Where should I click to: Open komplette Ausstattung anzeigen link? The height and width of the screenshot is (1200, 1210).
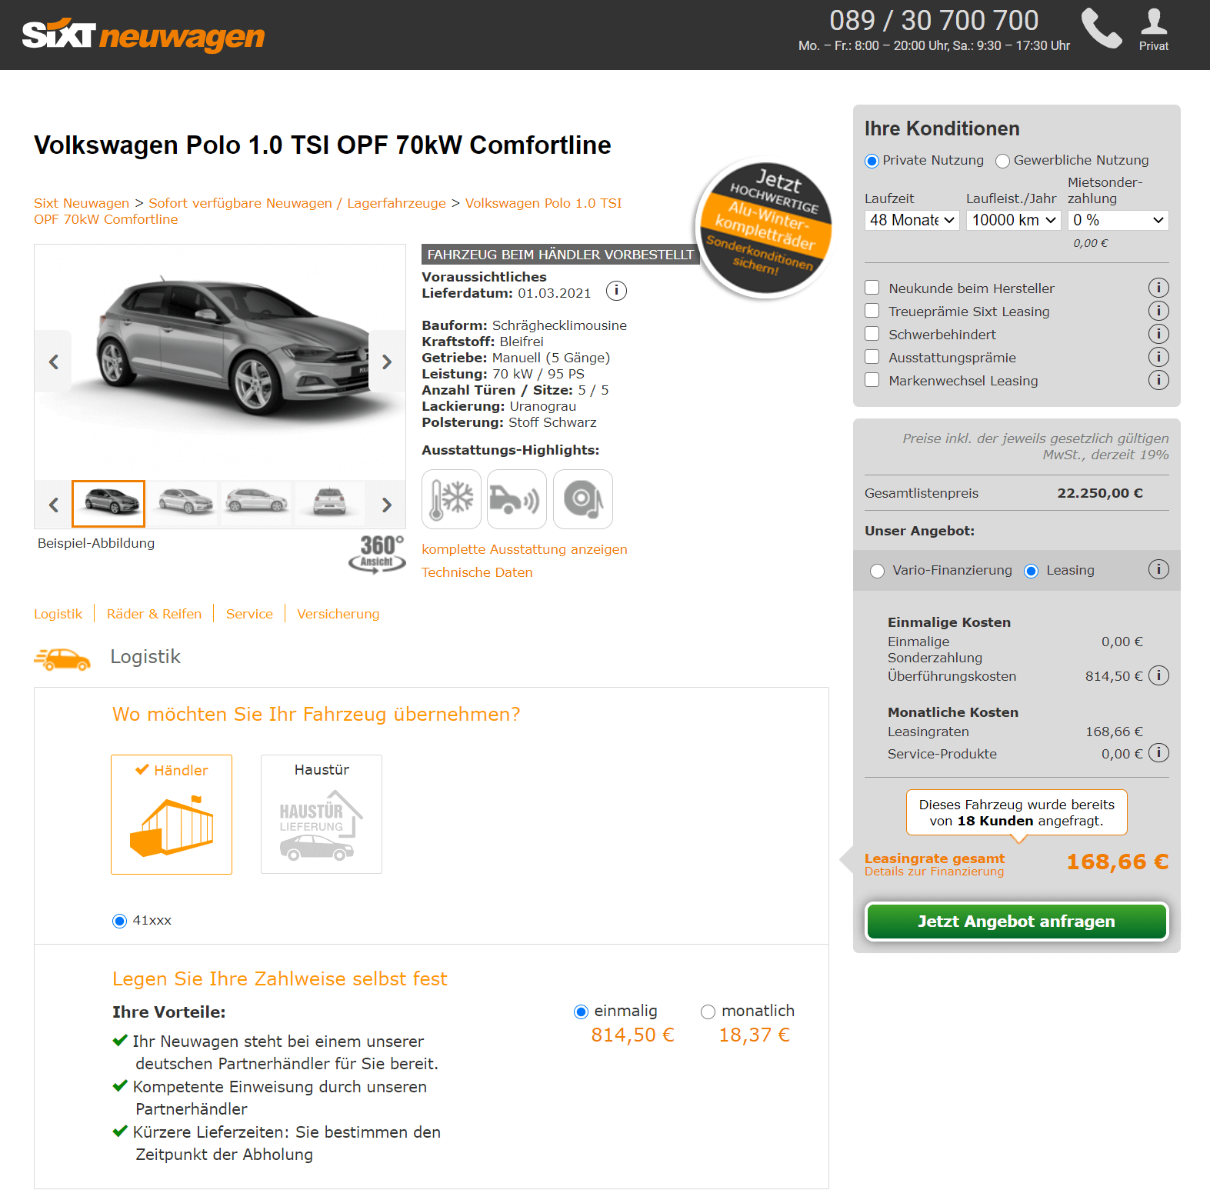[525, 549]
